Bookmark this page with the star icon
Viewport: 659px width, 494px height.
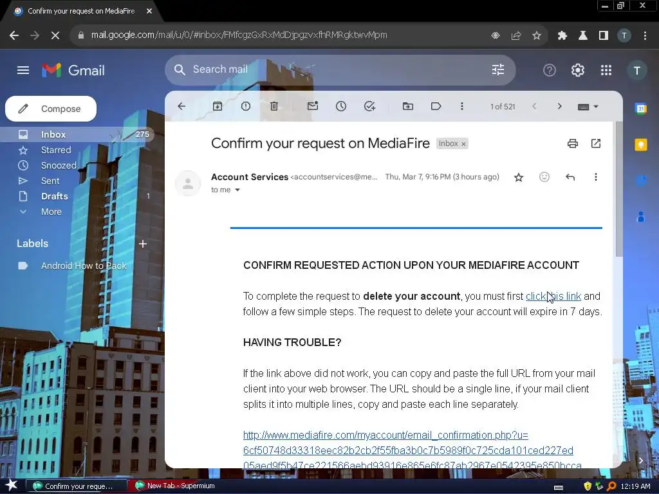536,36
